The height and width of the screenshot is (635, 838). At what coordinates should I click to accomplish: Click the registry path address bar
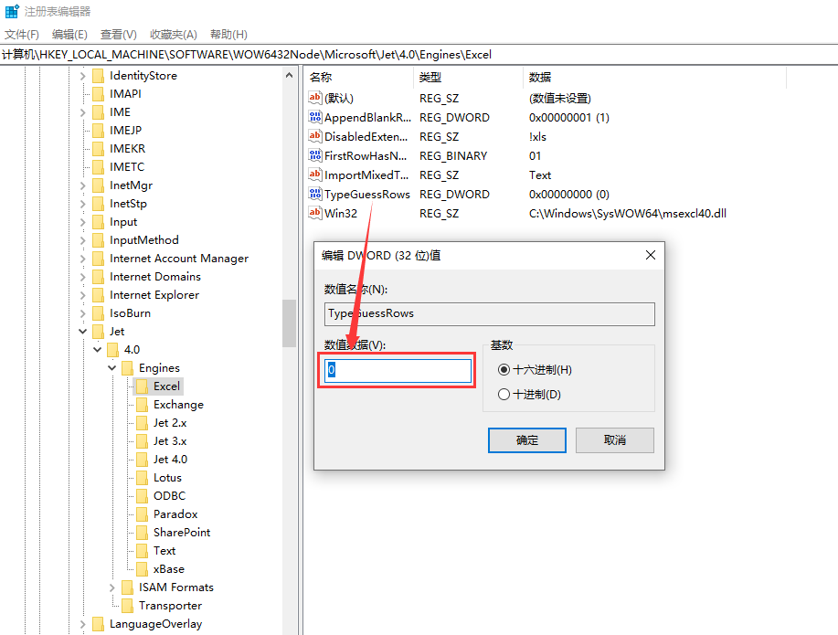[x=419, y=55]
